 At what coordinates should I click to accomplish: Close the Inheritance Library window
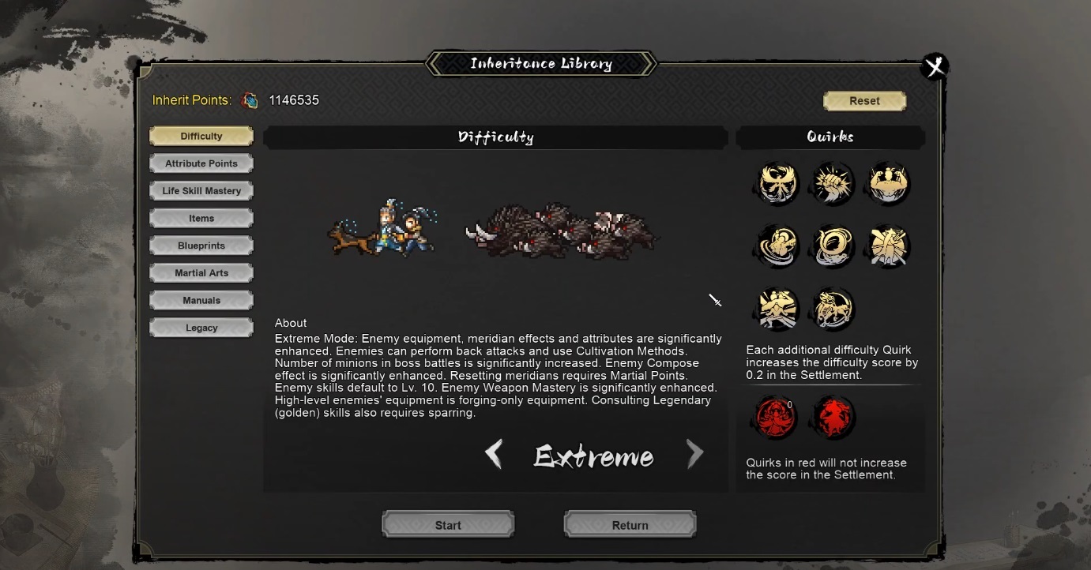click(935, 67)
